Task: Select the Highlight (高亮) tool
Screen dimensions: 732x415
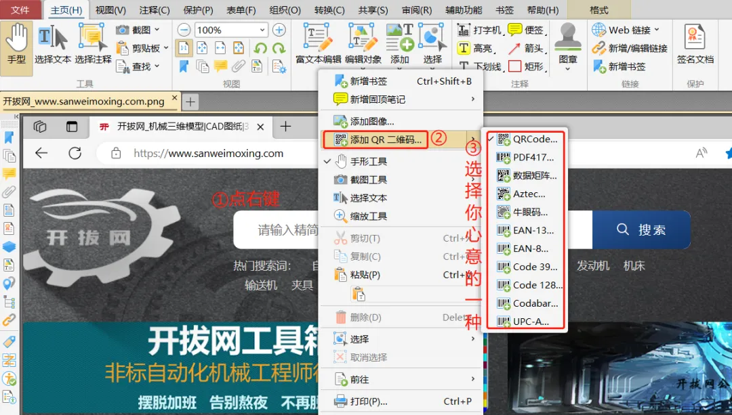Action: [476, 48]
